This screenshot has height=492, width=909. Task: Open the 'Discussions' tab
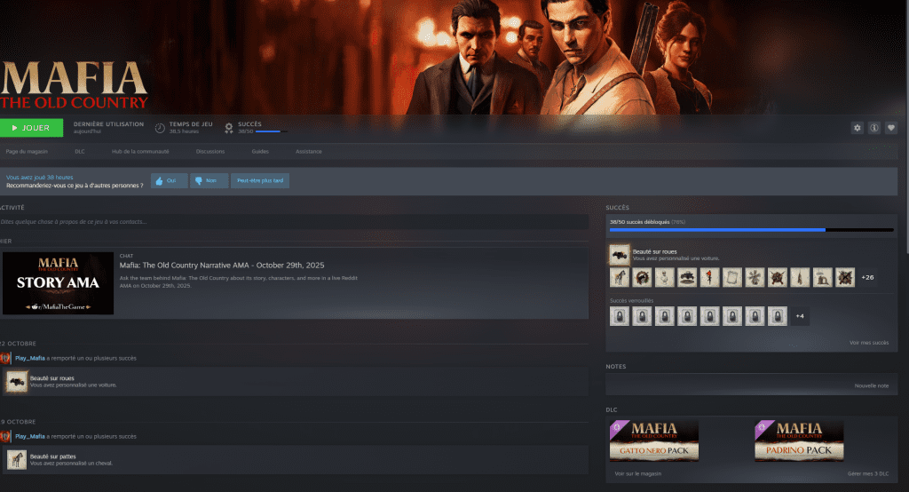[x=209, y=152]
